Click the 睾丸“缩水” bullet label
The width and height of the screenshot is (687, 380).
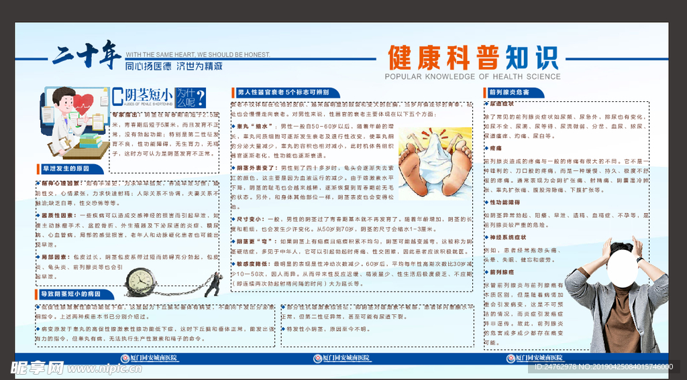click(x=256, y=126)
